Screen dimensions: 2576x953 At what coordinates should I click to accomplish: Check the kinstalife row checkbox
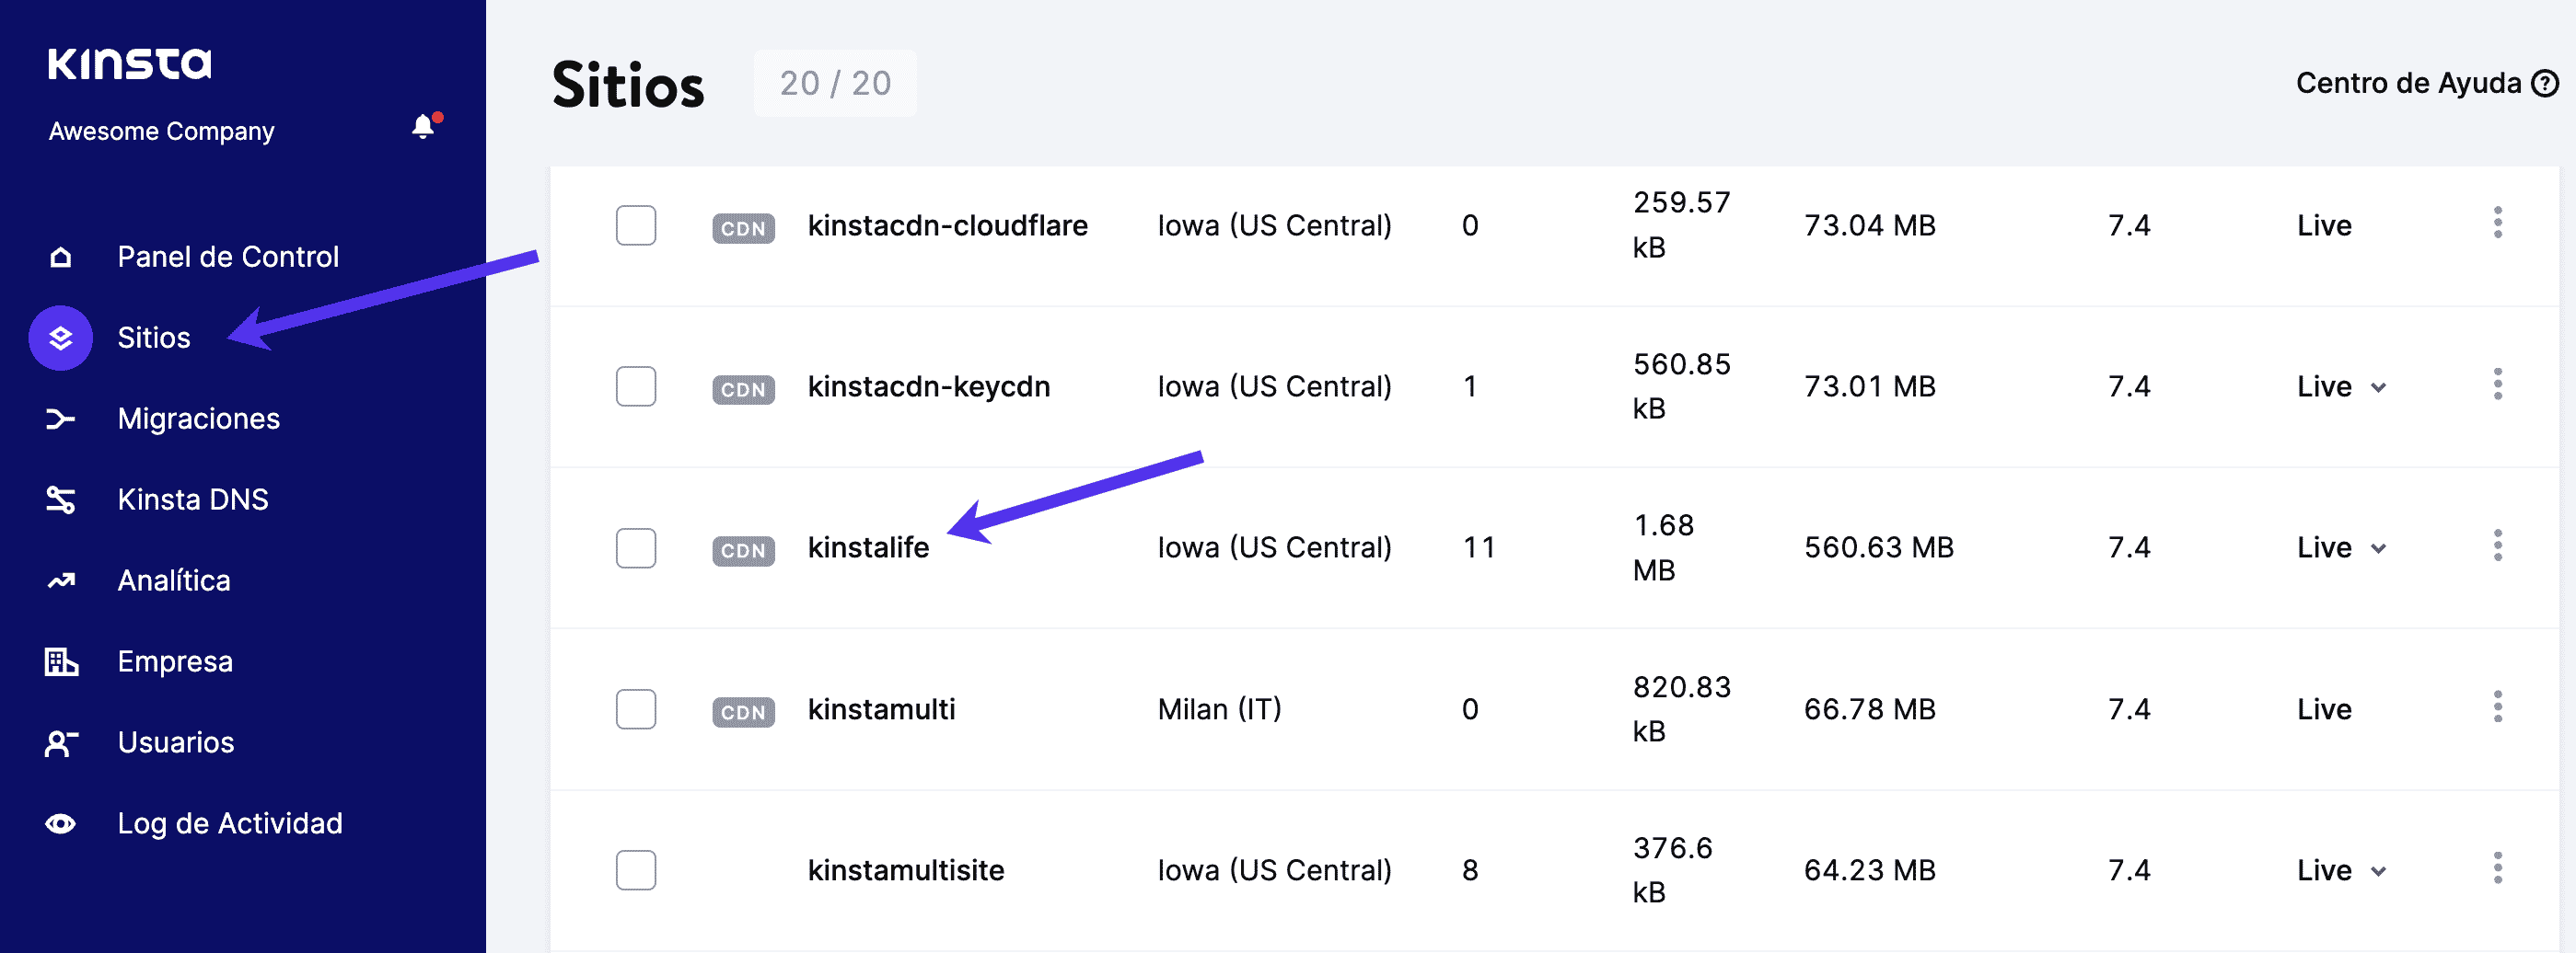[635, 547]
